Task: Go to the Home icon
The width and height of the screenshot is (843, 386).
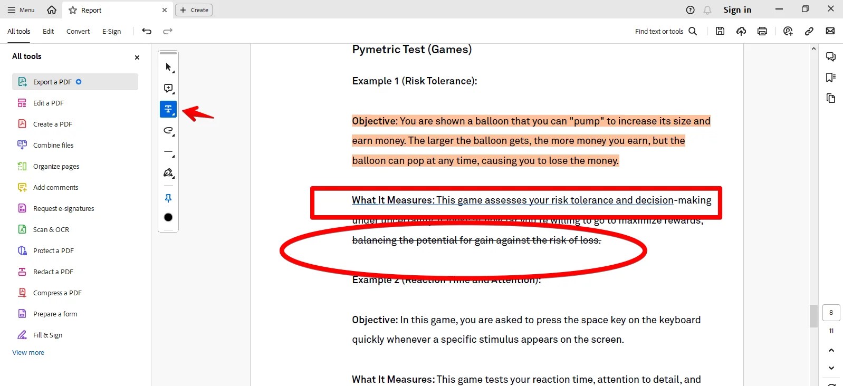Action: click(52, 10)
